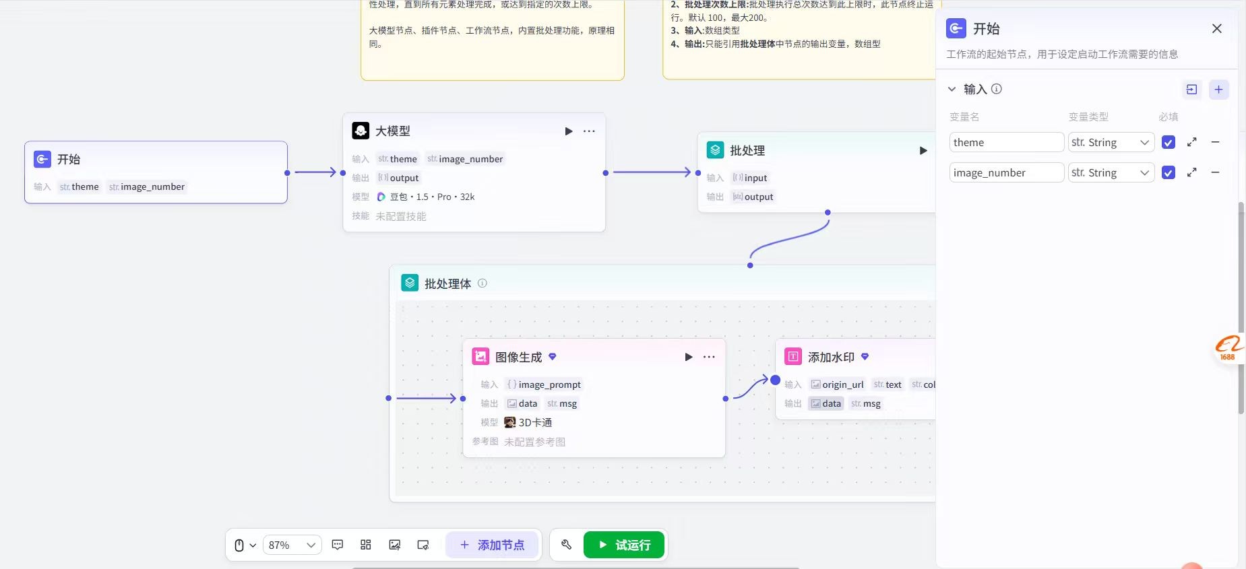This screenshot has width=1246, height=569.
Task: Click the green 试运行 button
Action: 624,545
